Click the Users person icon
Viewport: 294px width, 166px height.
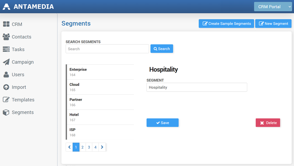click(6, 75)
